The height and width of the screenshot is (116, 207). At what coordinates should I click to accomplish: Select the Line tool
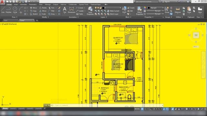coord(3,10)
